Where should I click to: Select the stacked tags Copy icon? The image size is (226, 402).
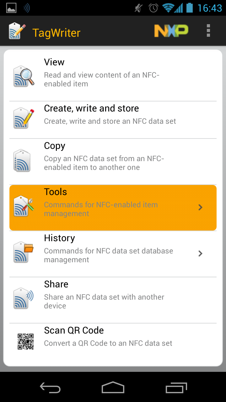coord(22,161)
